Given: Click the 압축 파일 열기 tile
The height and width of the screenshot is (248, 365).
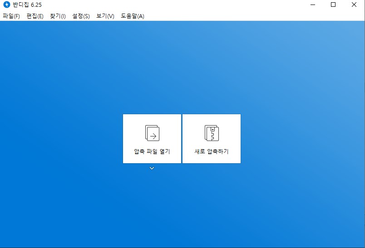Looking at the screenshot, I should click(x=152, y=139).
